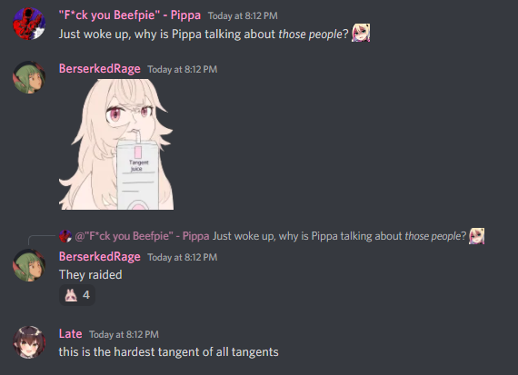Open the red avatar of the first poster
Image resolution: width=518 pixels, height=375 pixels.
tap(29, 24)
